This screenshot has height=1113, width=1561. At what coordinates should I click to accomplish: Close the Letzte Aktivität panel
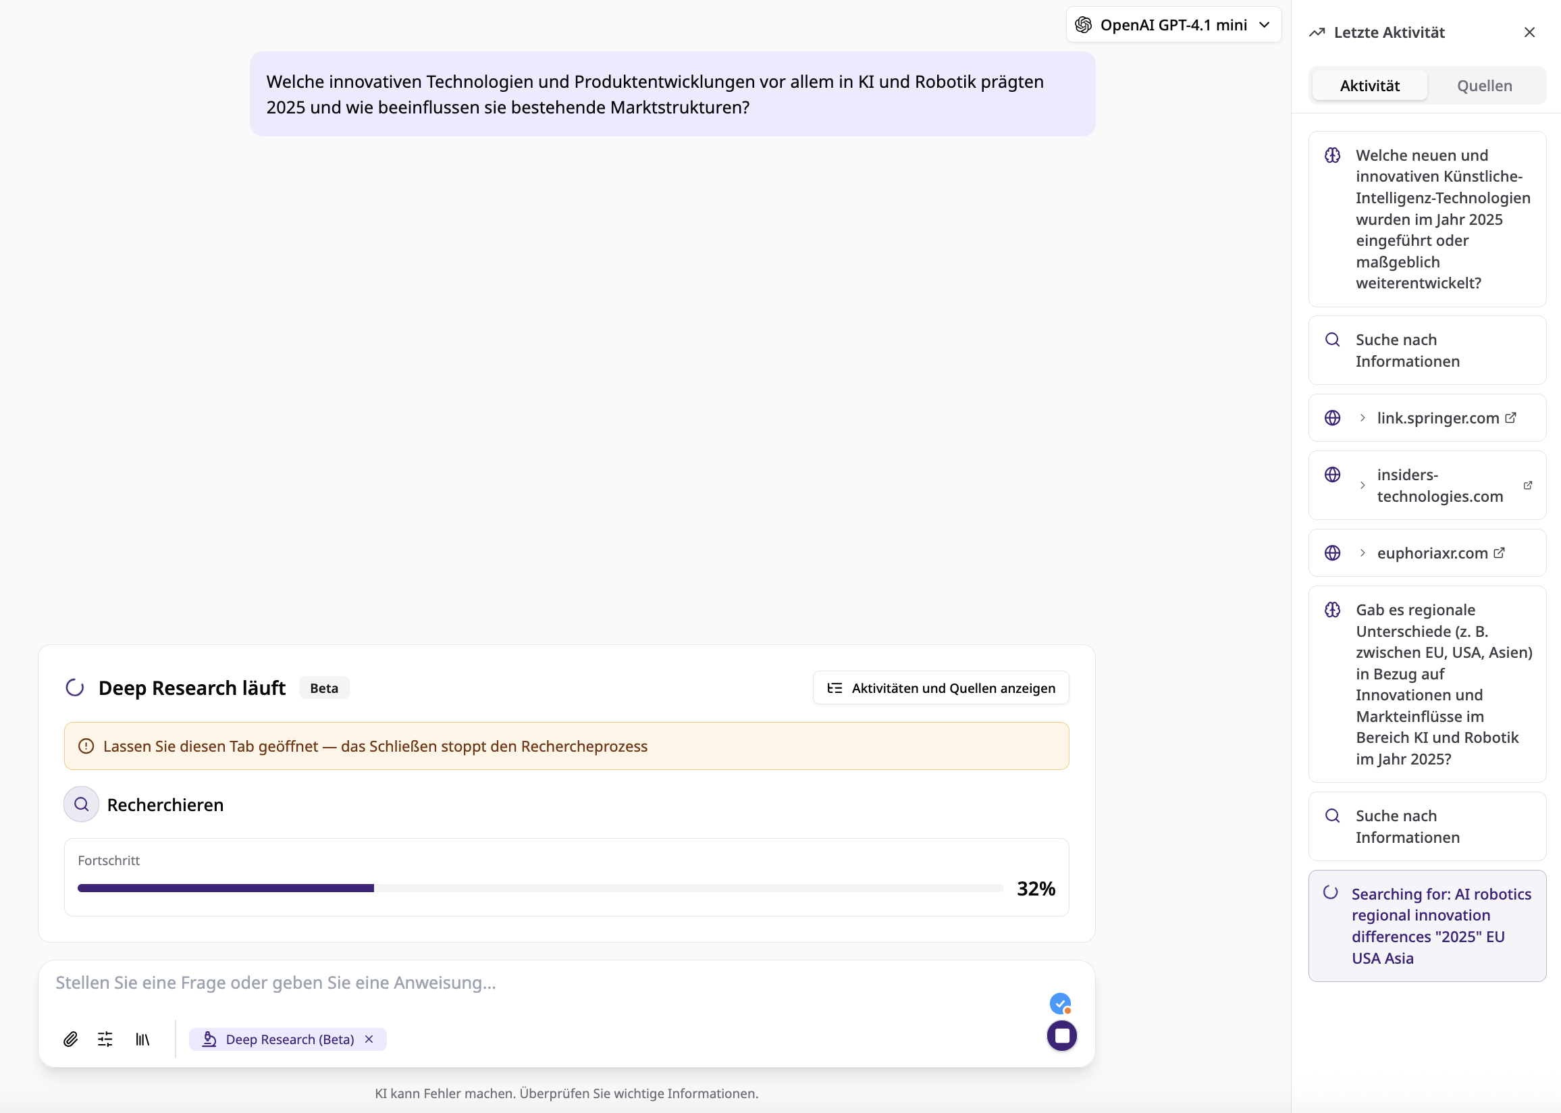click(x=1529, y=32)
